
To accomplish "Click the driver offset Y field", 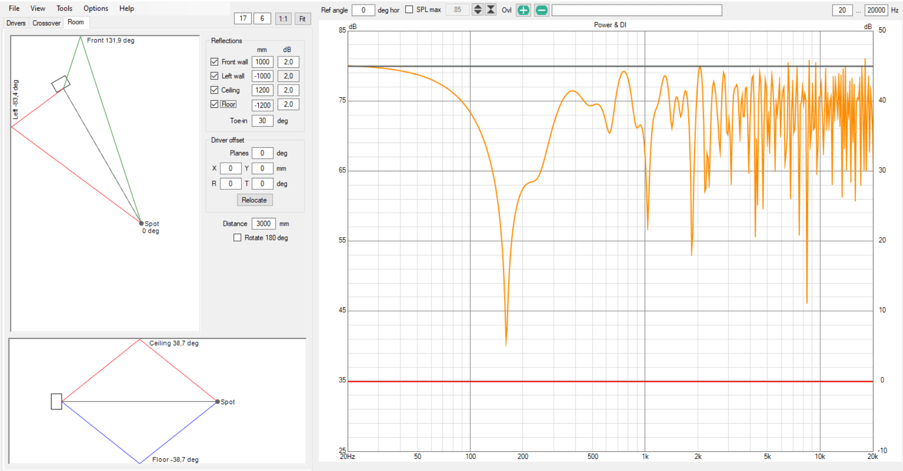I will point(263,168).
